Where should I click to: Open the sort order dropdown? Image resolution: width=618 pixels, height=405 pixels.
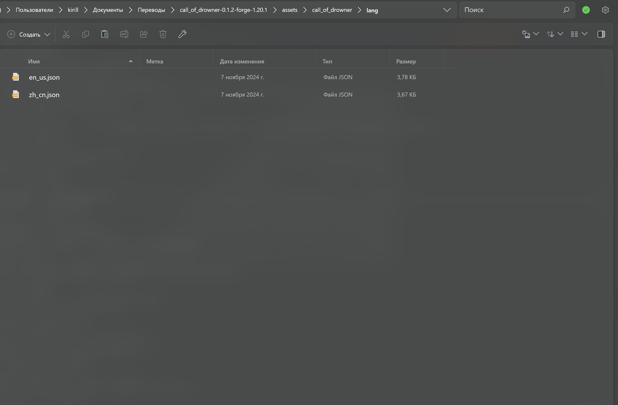click(555, 34)
